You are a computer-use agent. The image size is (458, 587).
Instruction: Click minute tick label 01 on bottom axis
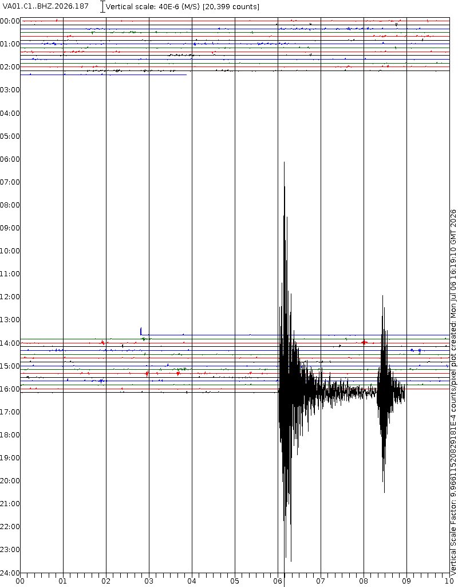pyautogui.click(x=63, y=581)
